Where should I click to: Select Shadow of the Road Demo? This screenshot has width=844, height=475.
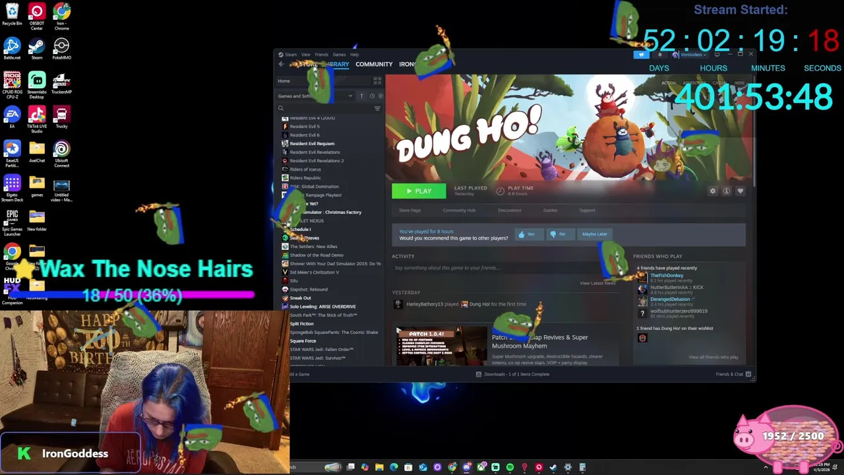pyautogui.click(x=316, y=255)
